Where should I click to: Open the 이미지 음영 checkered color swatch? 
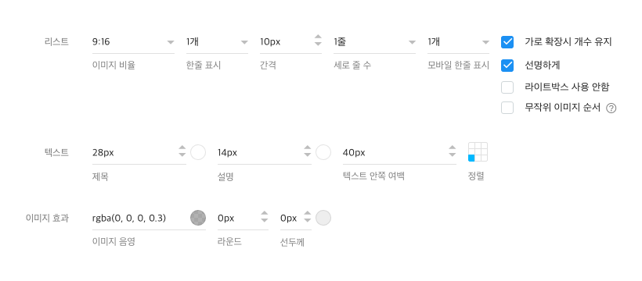point(198,218)
